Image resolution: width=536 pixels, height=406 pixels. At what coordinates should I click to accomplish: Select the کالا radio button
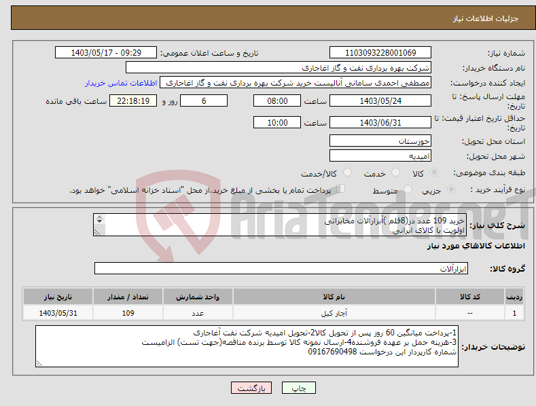[434, 172]
